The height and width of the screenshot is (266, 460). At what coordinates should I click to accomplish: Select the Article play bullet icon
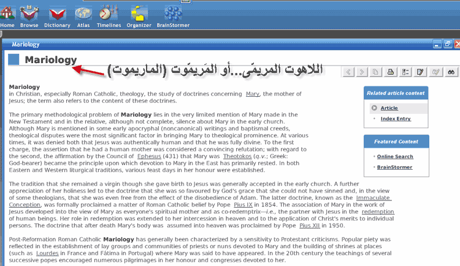[x=374, y=108]
